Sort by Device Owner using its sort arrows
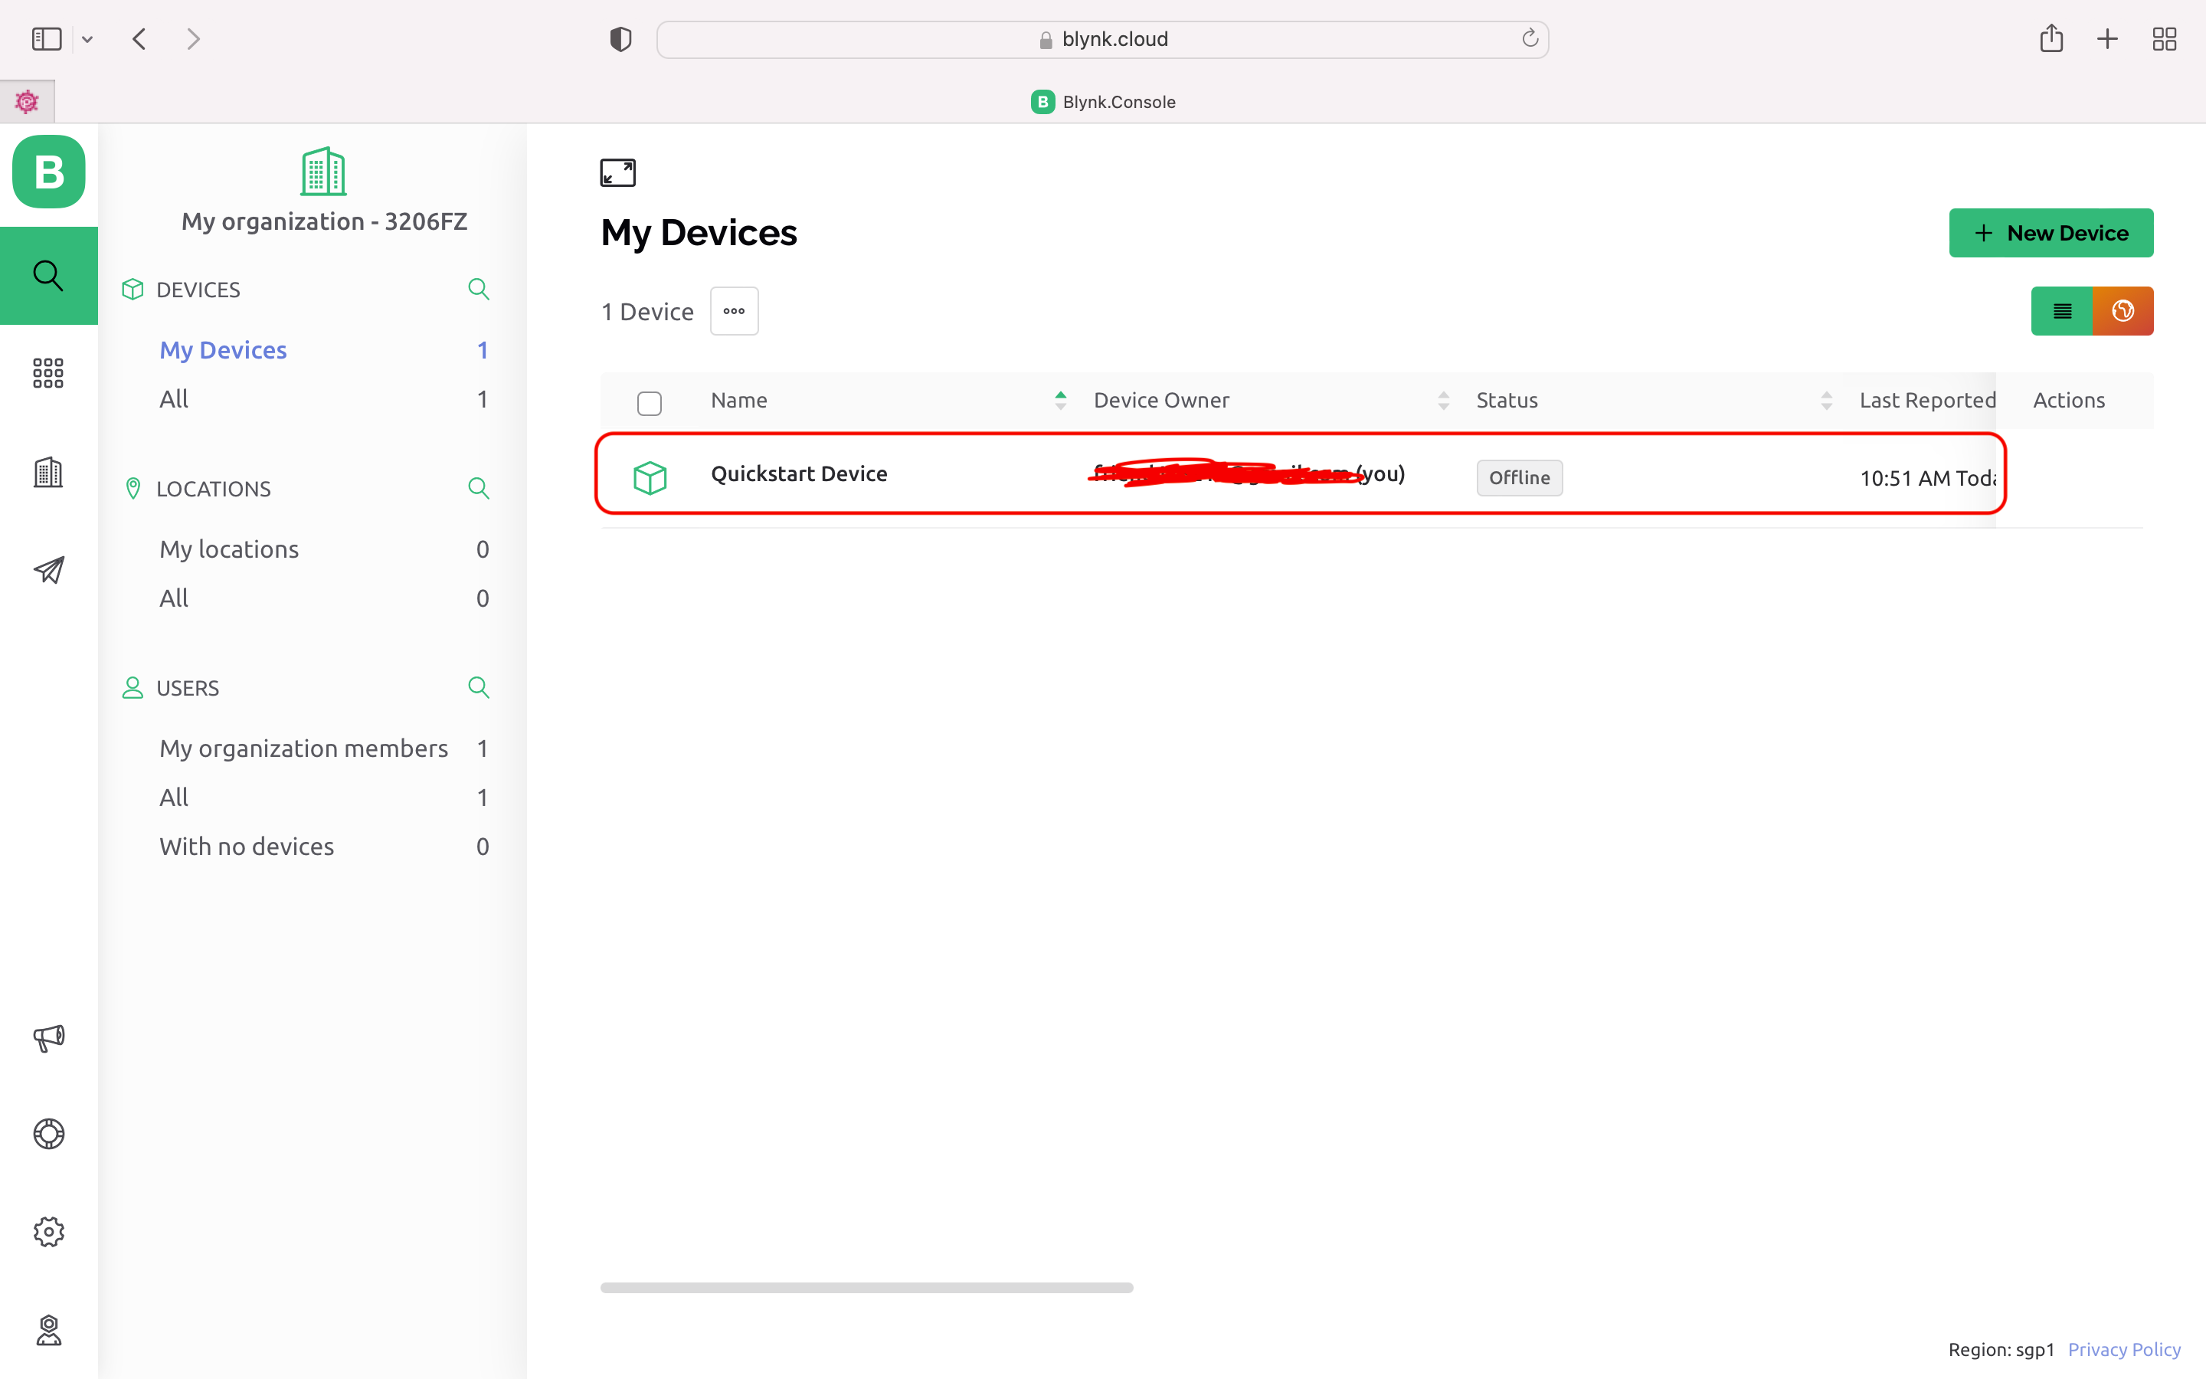This screenshot has height=1379, width=2206. tap(1443, 401)
